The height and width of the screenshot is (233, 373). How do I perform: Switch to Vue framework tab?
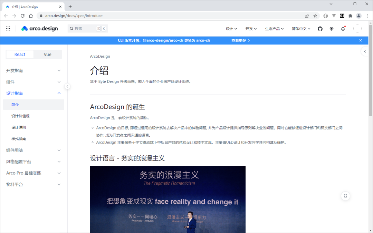[x=48, y=55]
